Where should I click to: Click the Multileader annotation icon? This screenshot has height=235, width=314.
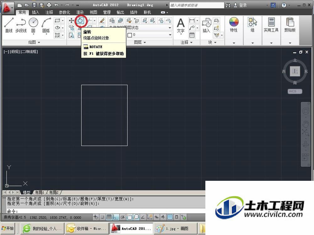(192, 28)
